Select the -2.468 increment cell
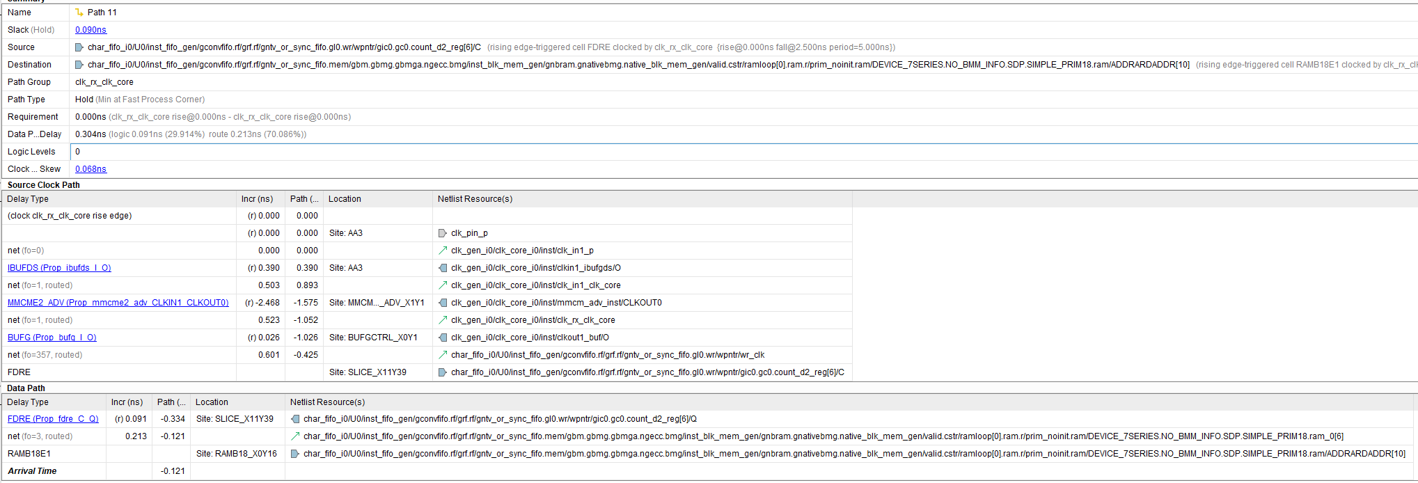The height and width of the screenshot is (483, 1418). 262,303
